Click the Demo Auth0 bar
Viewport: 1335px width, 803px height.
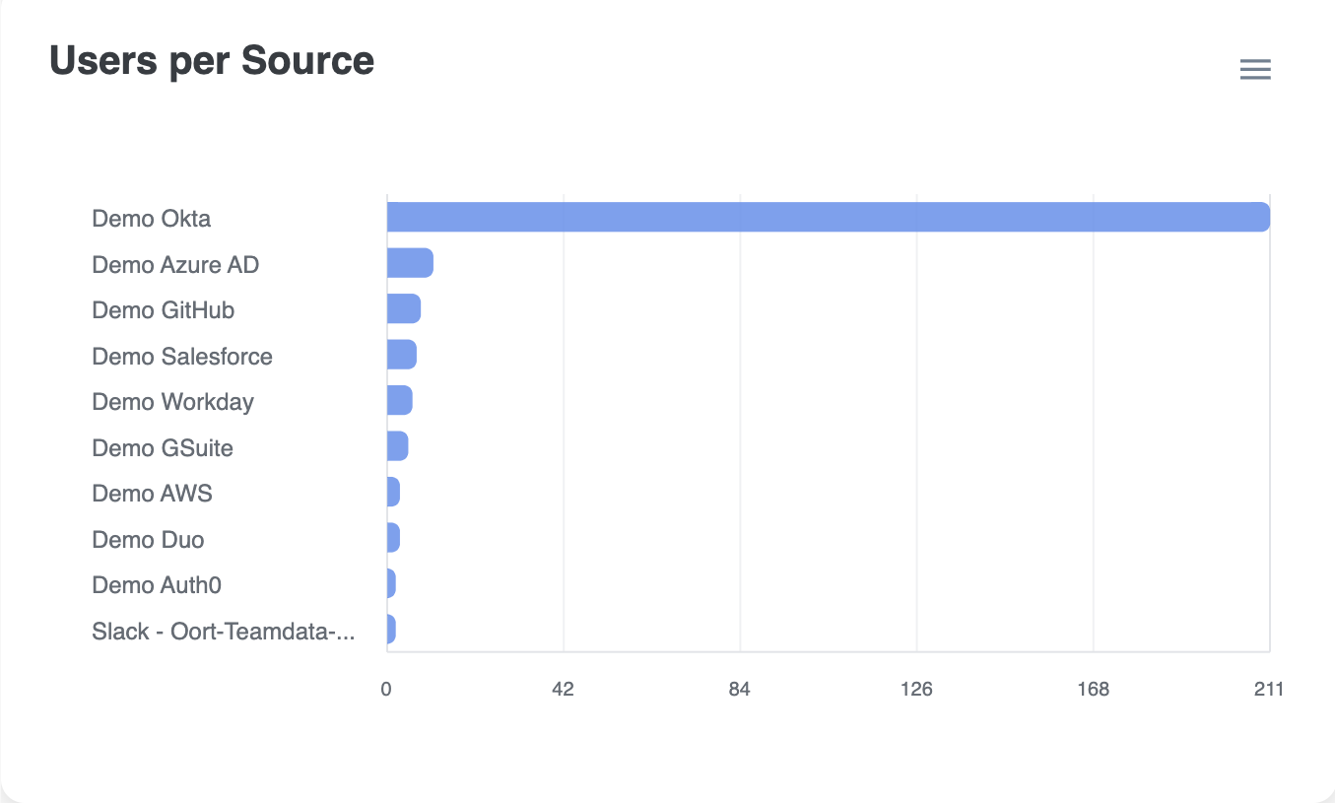[x=391, y=583]
